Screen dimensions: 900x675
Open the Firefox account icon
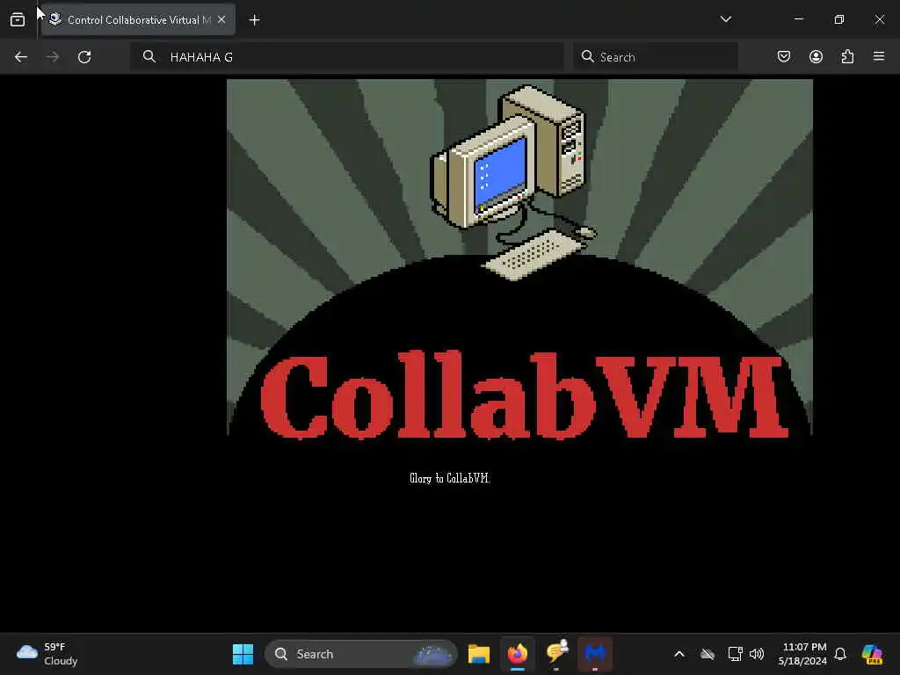816,56
